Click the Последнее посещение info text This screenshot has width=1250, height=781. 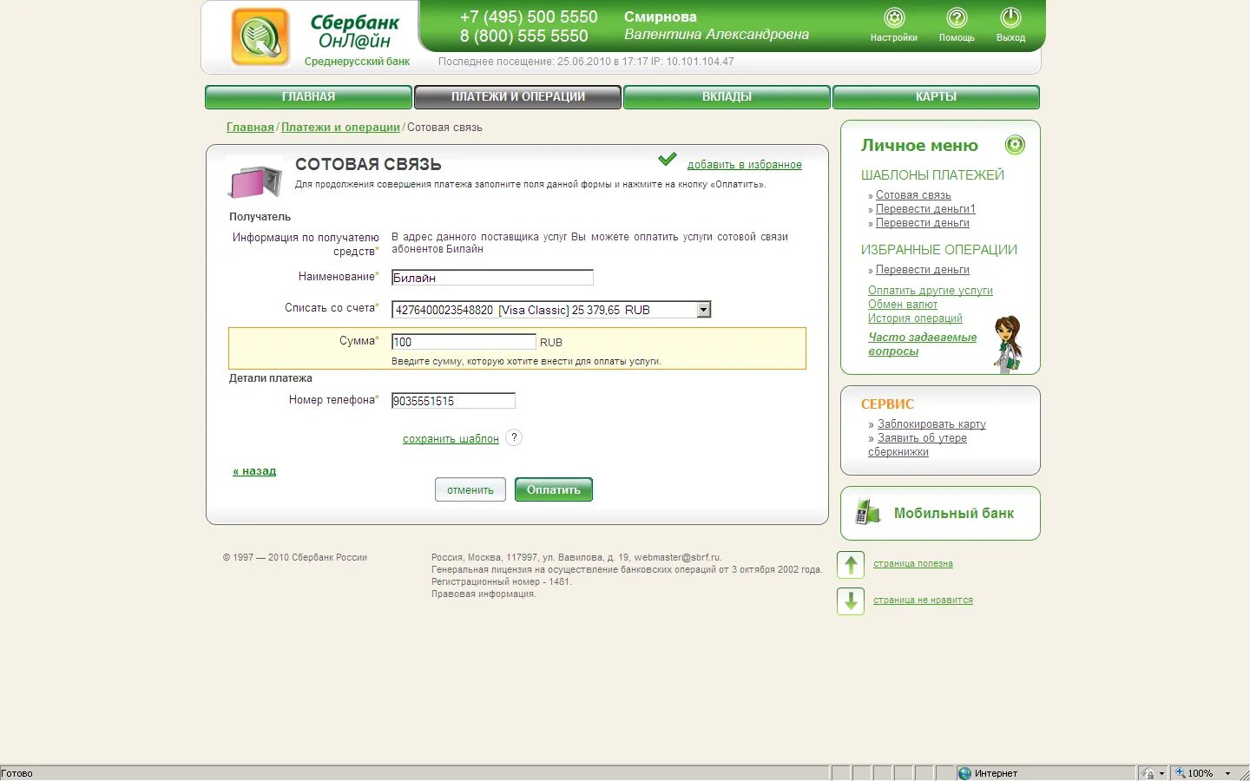tap(586, 62)
